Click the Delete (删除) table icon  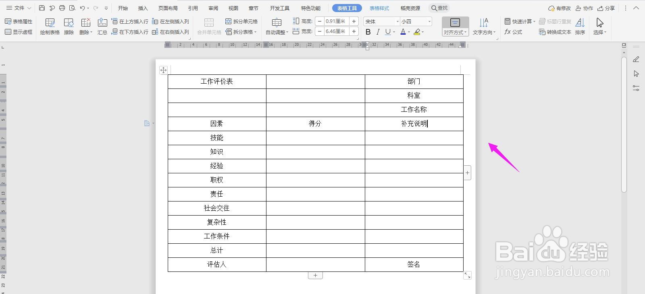85,27
